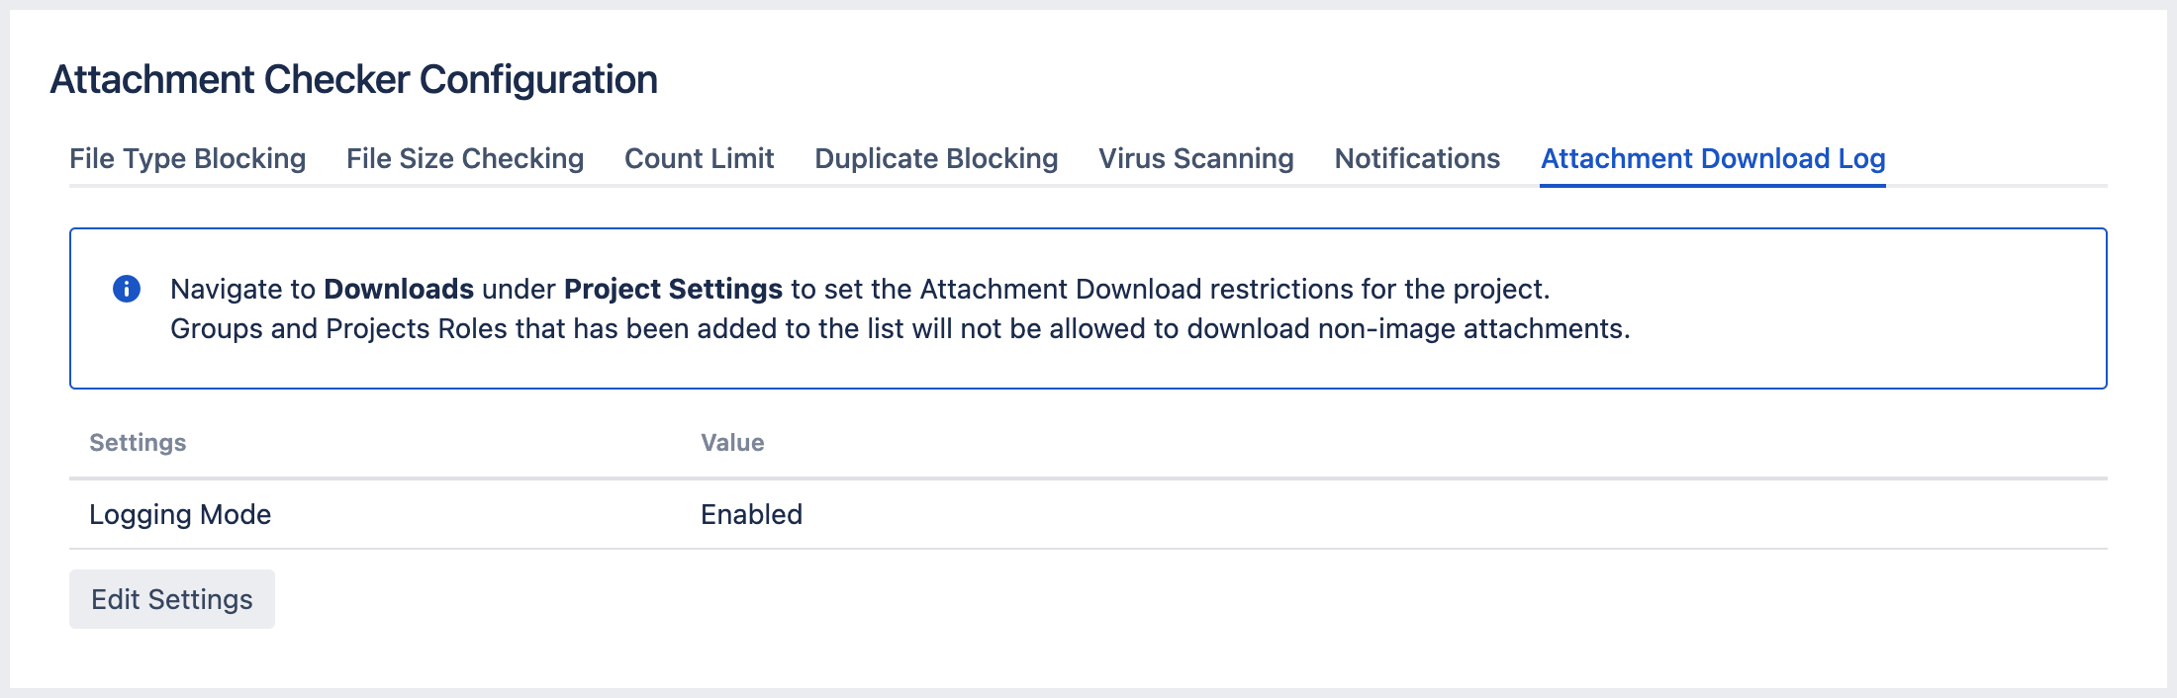Switch to the File Type Blocking tab
This screenshot has height=698, width=2177.
point(187,158)
